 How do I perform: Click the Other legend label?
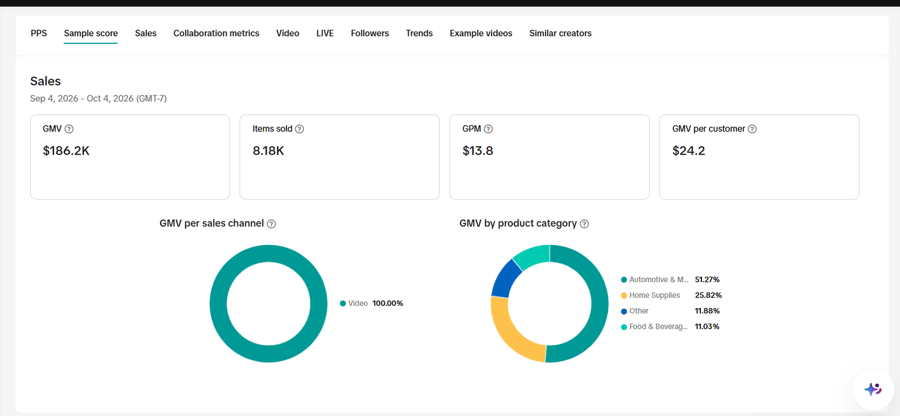pyautogui.click(x=639, y=311)
